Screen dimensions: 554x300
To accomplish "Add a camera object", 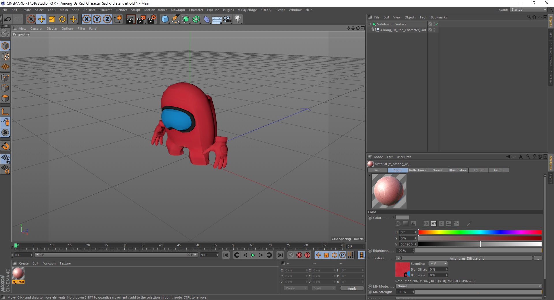I will (227, 19).
